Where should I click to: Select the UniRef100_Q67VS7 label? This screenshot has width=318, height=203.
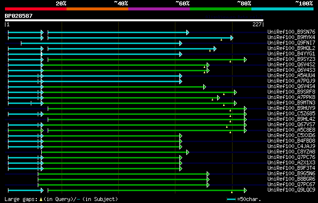[291, 125]
